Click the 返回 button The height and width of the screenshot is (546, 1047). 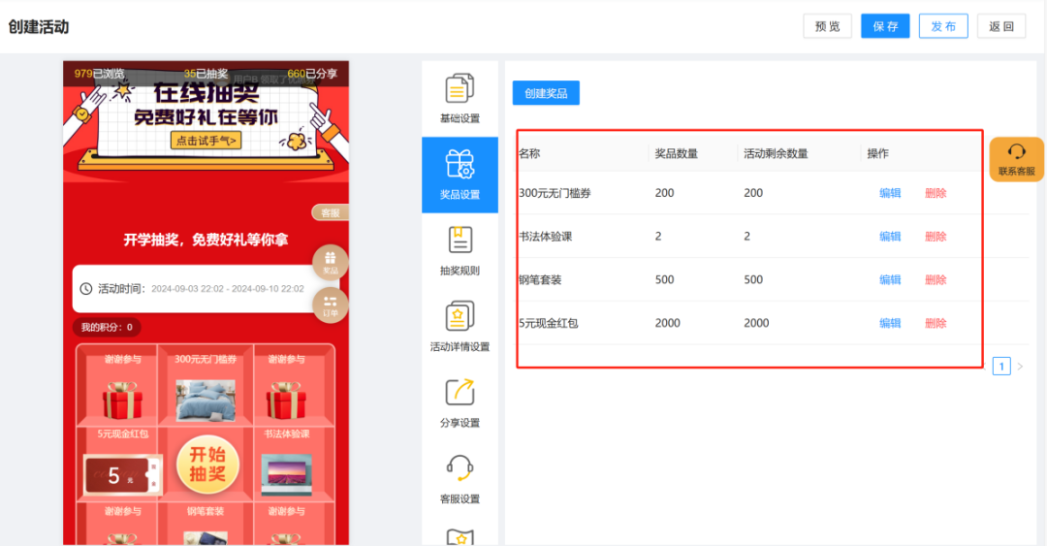coord(1000,26)
